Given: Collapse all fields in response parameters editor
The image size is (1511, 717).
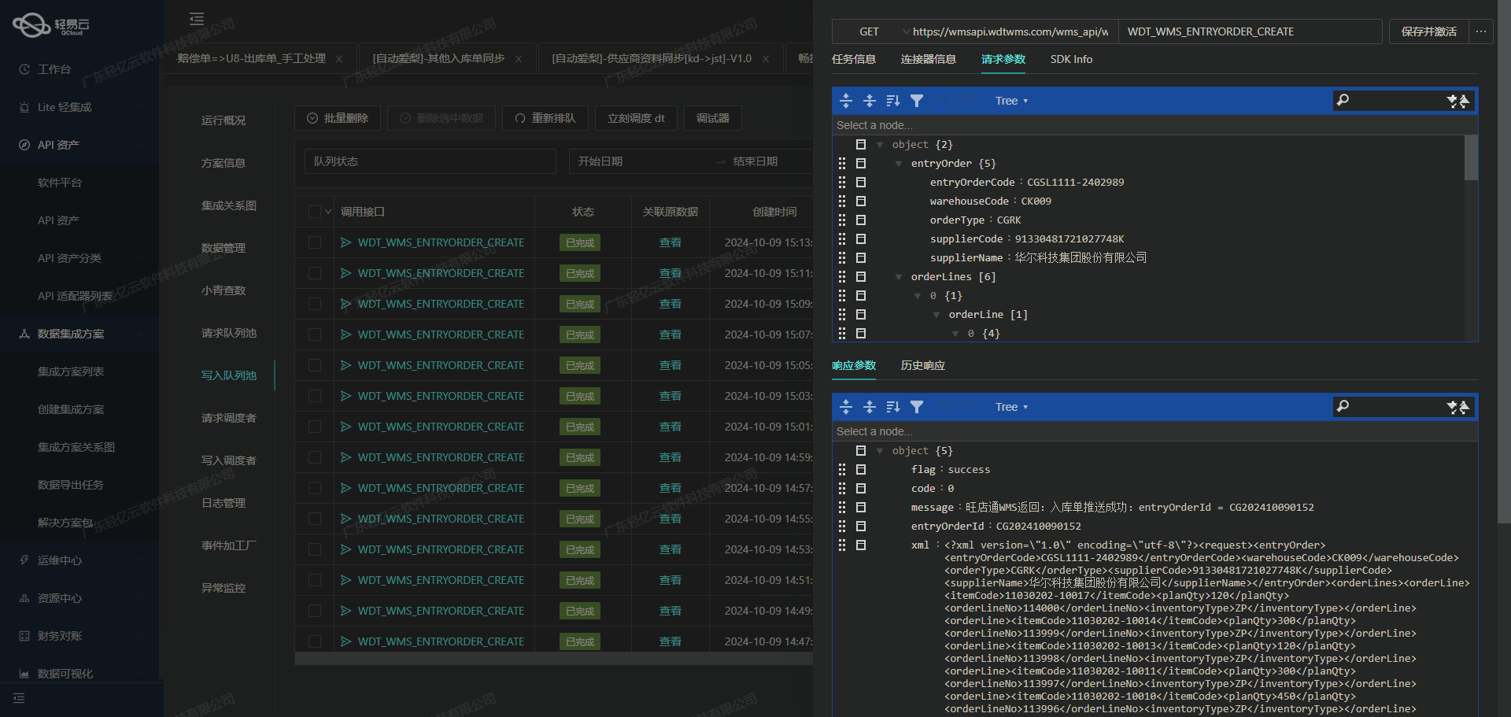Looking at the screenshot, I should click(x=870, y=407).
